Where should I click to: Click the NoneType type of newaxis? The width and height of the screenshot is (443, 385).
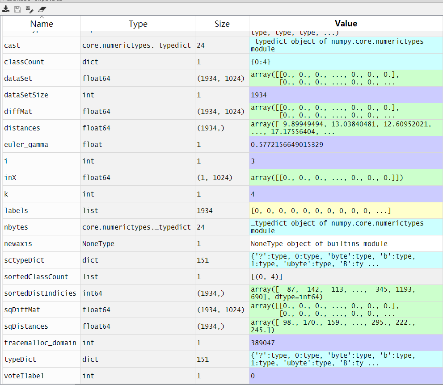pyautogui.click(x=98, y=243)
